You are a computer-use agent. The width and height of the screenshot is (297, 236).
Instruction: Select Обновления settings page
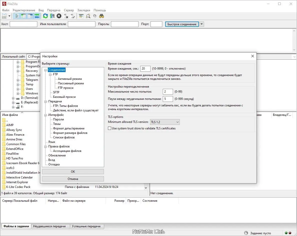coord(57,156)
